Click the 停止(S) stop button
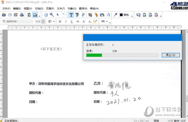 171,55
